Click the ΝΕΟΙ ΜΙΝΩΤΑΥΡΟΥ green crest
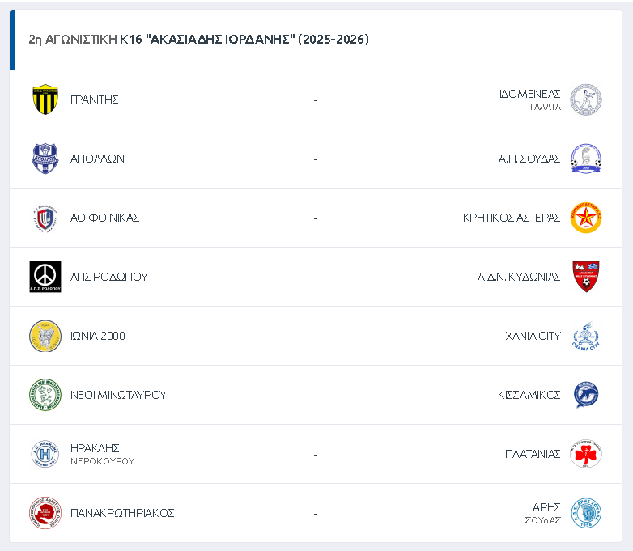 [45, 395]
